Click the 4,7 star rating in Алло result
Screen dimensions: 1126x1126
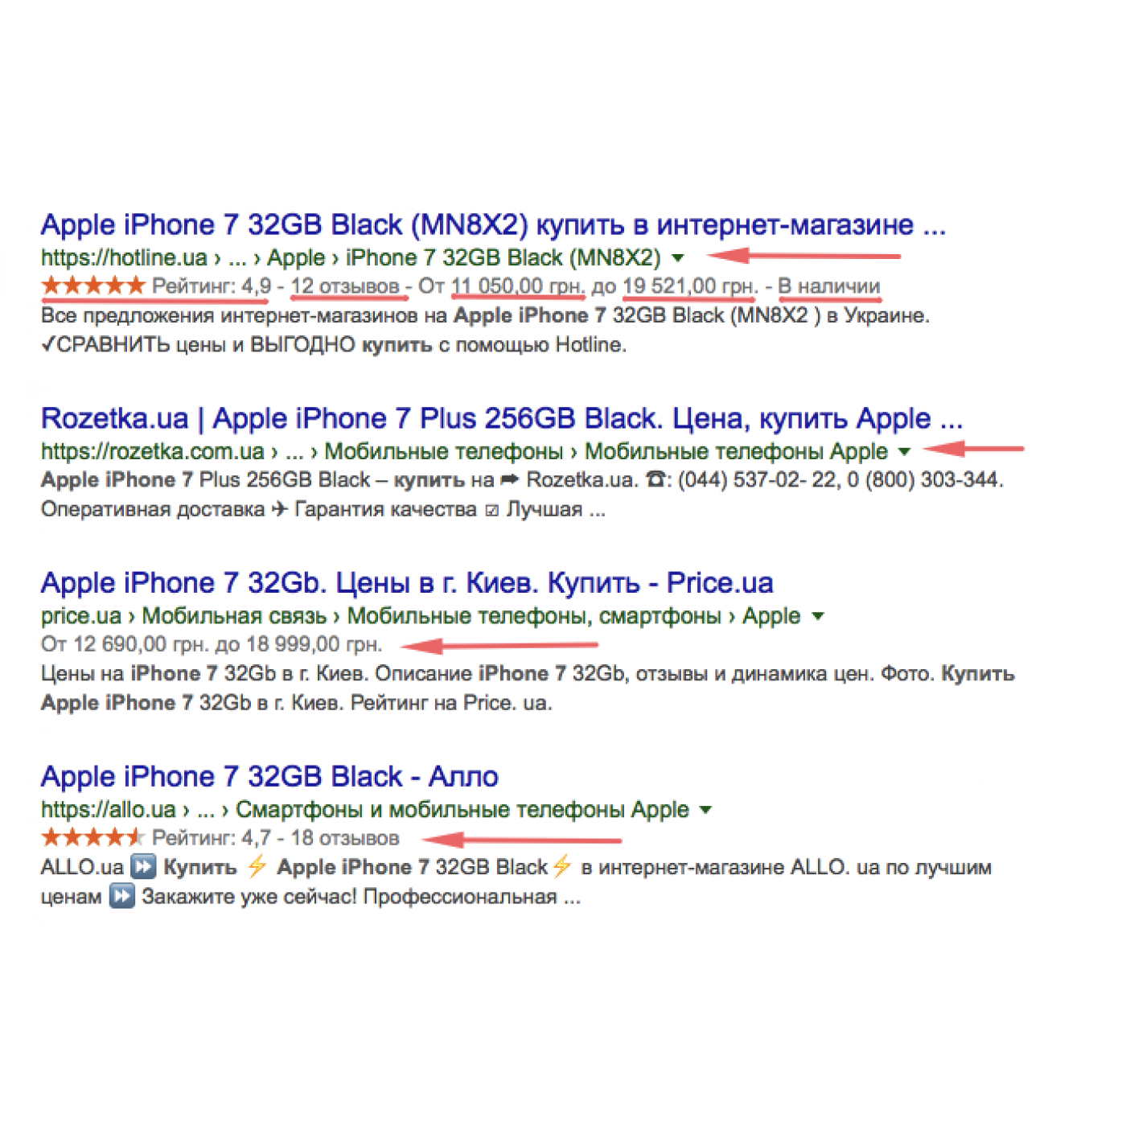click(x=92, y=838)
